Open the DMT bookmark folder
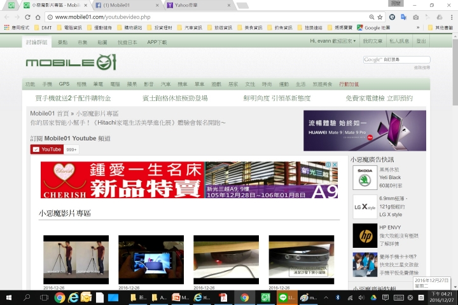458x305 pixels. [43, 28]
